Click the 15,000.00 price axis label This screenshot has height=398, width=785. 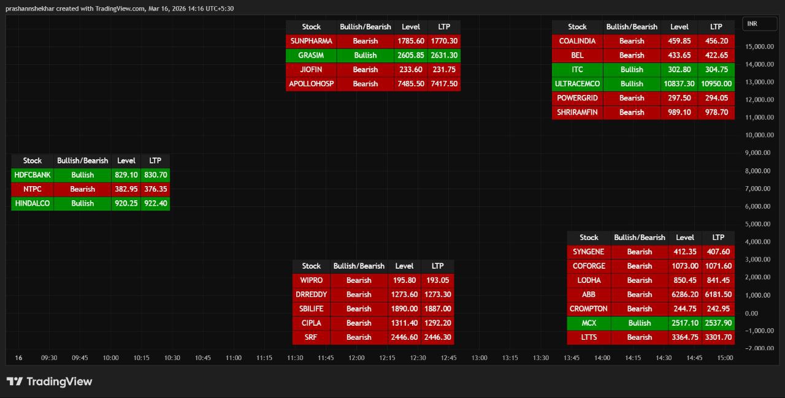tap(760, 47)
